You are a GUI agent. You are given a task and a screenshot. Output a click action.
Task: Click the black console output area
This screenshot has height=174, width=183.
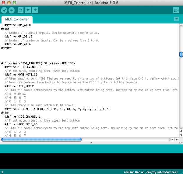pos(91,161)
